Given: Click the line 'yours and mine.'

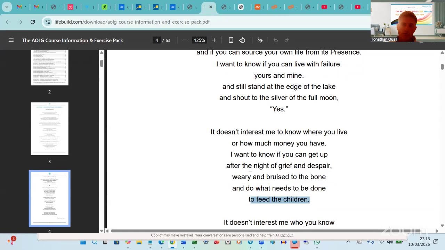Looking at the screenshot, I should click(x=279, y=75).
